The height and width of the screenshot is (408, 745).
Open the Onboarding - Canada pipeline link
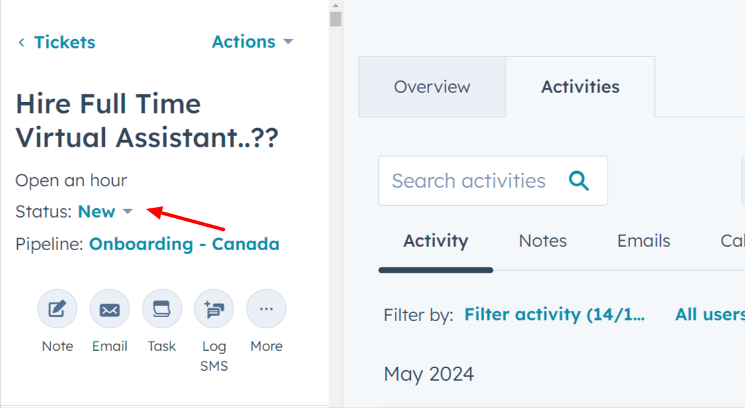pyautogui.click(x=184, y=244)
